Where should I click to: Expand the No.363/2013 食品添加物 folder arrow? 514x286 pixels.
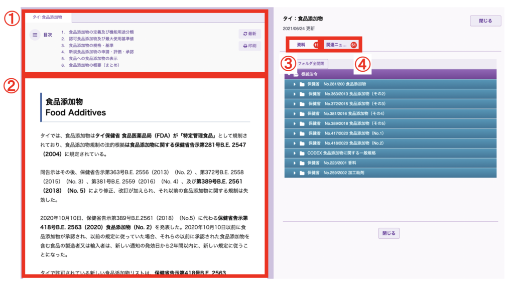[295, 94]
